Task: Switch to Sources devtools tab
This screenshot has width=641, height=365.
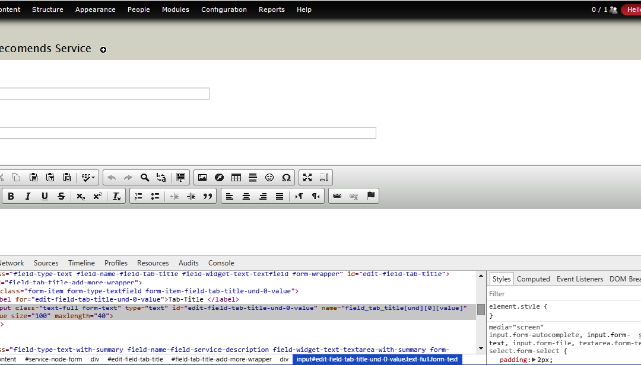Action: pos(46,263)
